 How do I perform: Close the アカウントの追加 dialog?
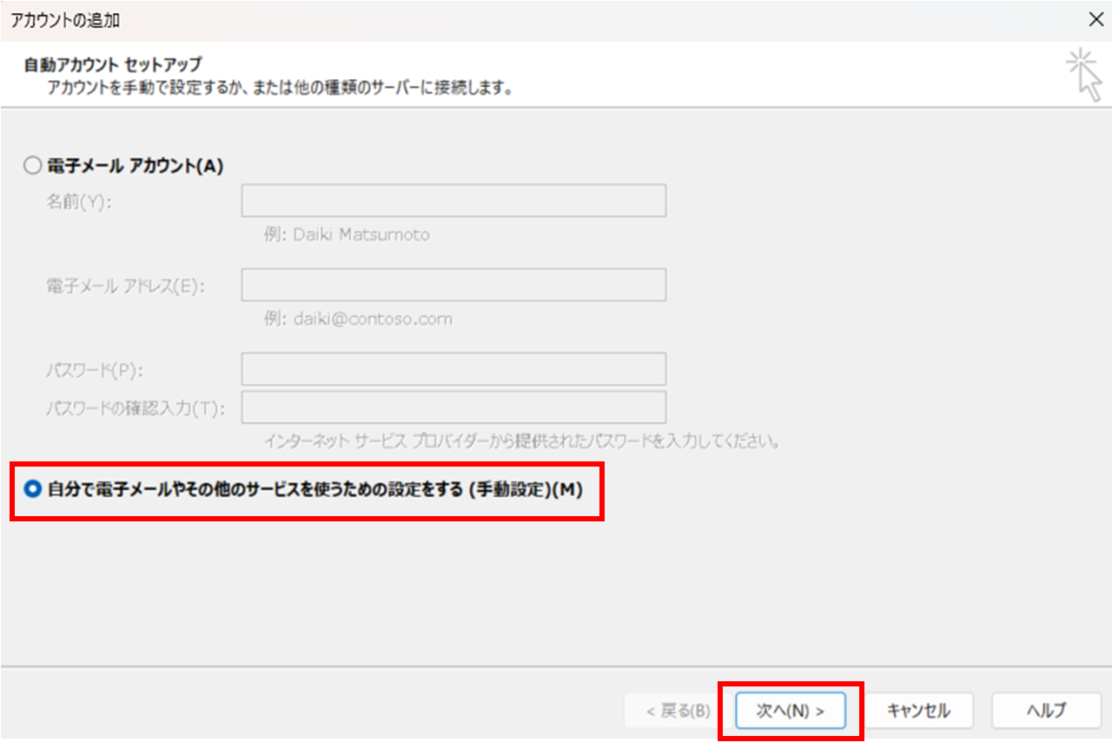click(x=1095, y=18)
